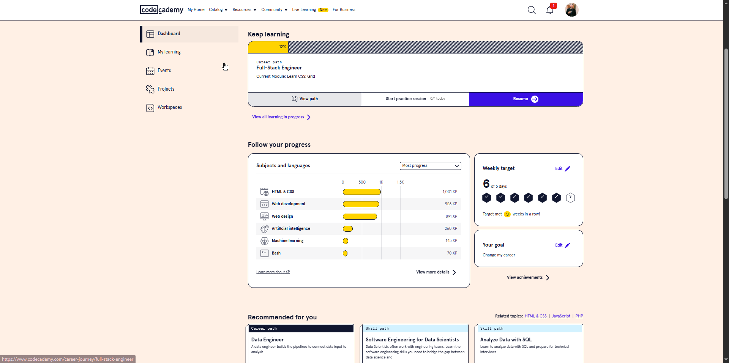The width and height of the screenshot is (729, 363).
Task: Open For Business in top navigation
Action: click(x=344, y=10)
